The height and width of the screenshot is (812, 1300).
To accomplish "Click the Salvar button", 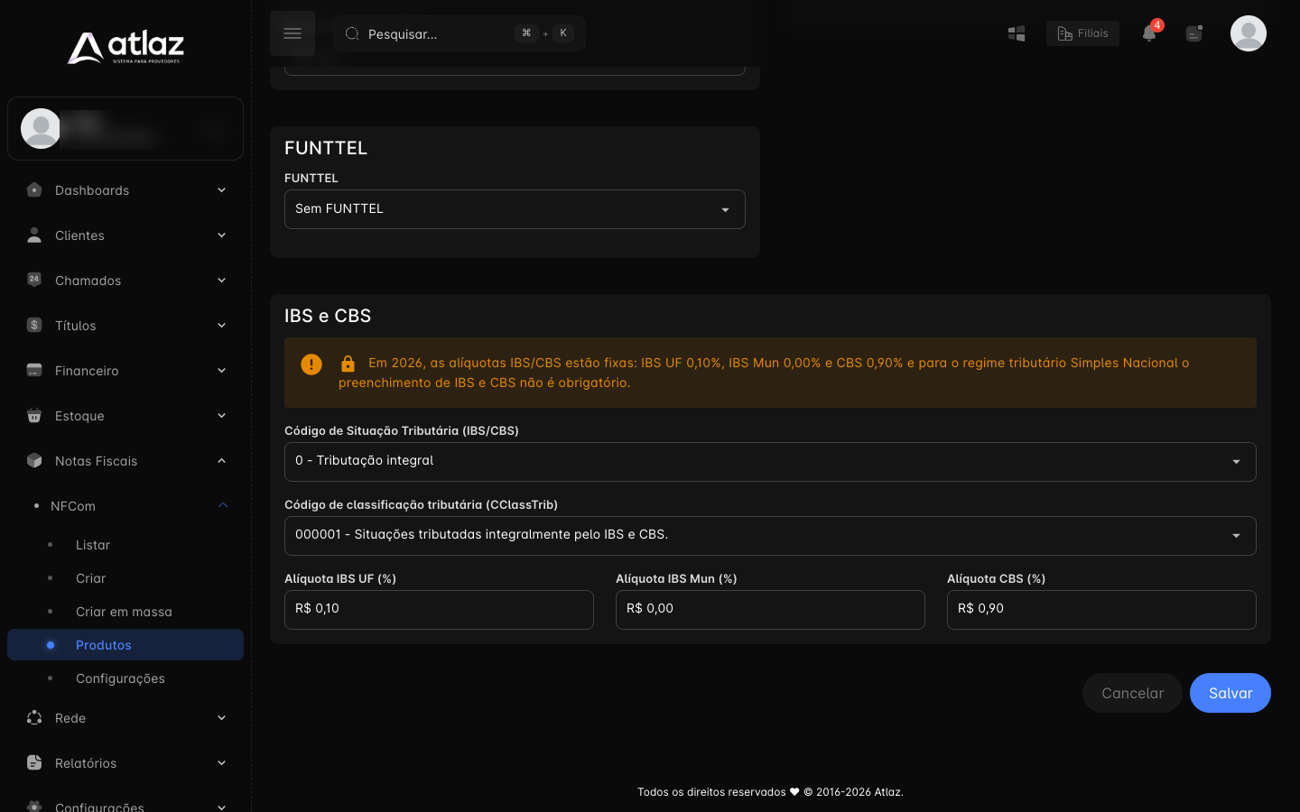I will click(1230, 693).
